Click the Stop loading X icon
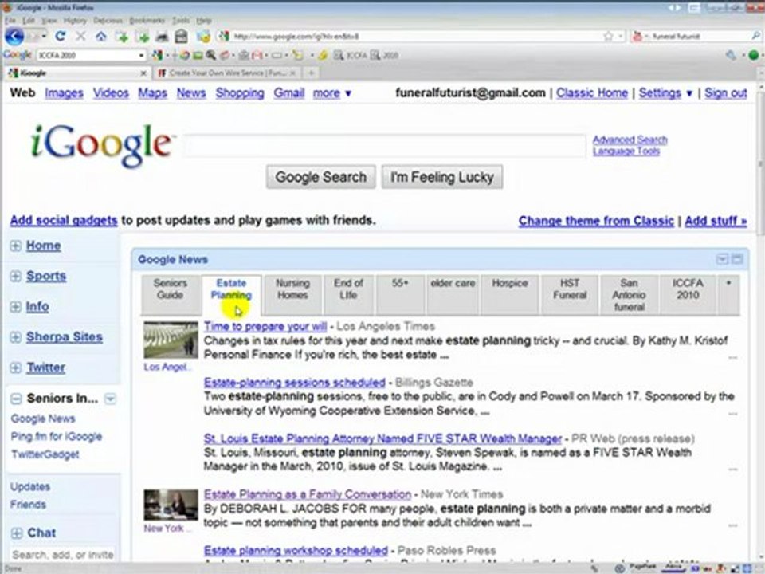765x574 pixels. pos(81,36)
